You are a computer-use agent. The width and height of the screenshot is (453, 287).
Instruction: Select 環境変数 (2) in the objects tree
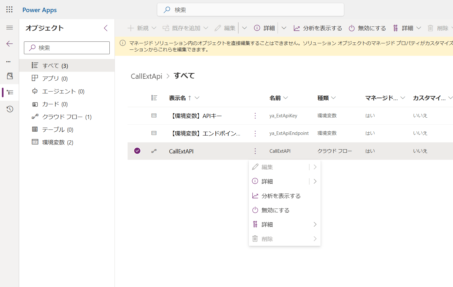67,142
